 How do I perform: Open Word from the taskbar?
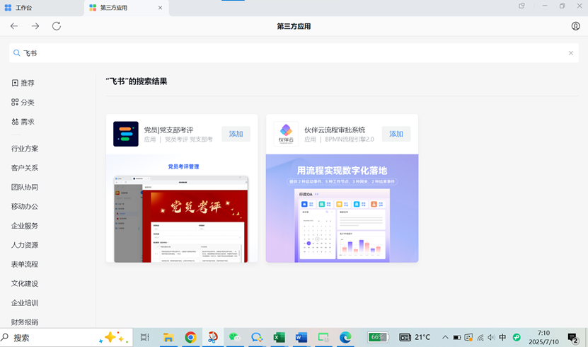coord(301,338)
